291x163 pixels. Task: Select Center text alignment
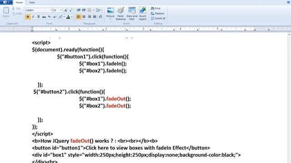[x=84, y=17]
